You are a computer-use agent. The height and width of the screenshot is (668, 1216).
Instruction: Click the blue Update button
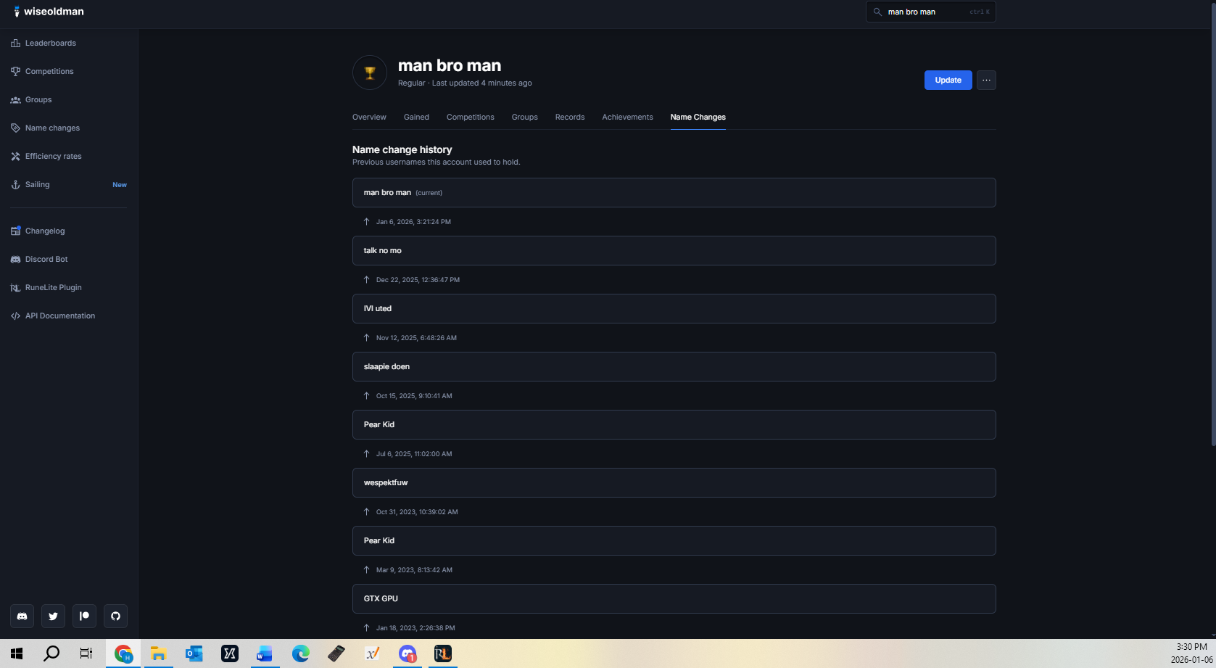coord(948,80)
